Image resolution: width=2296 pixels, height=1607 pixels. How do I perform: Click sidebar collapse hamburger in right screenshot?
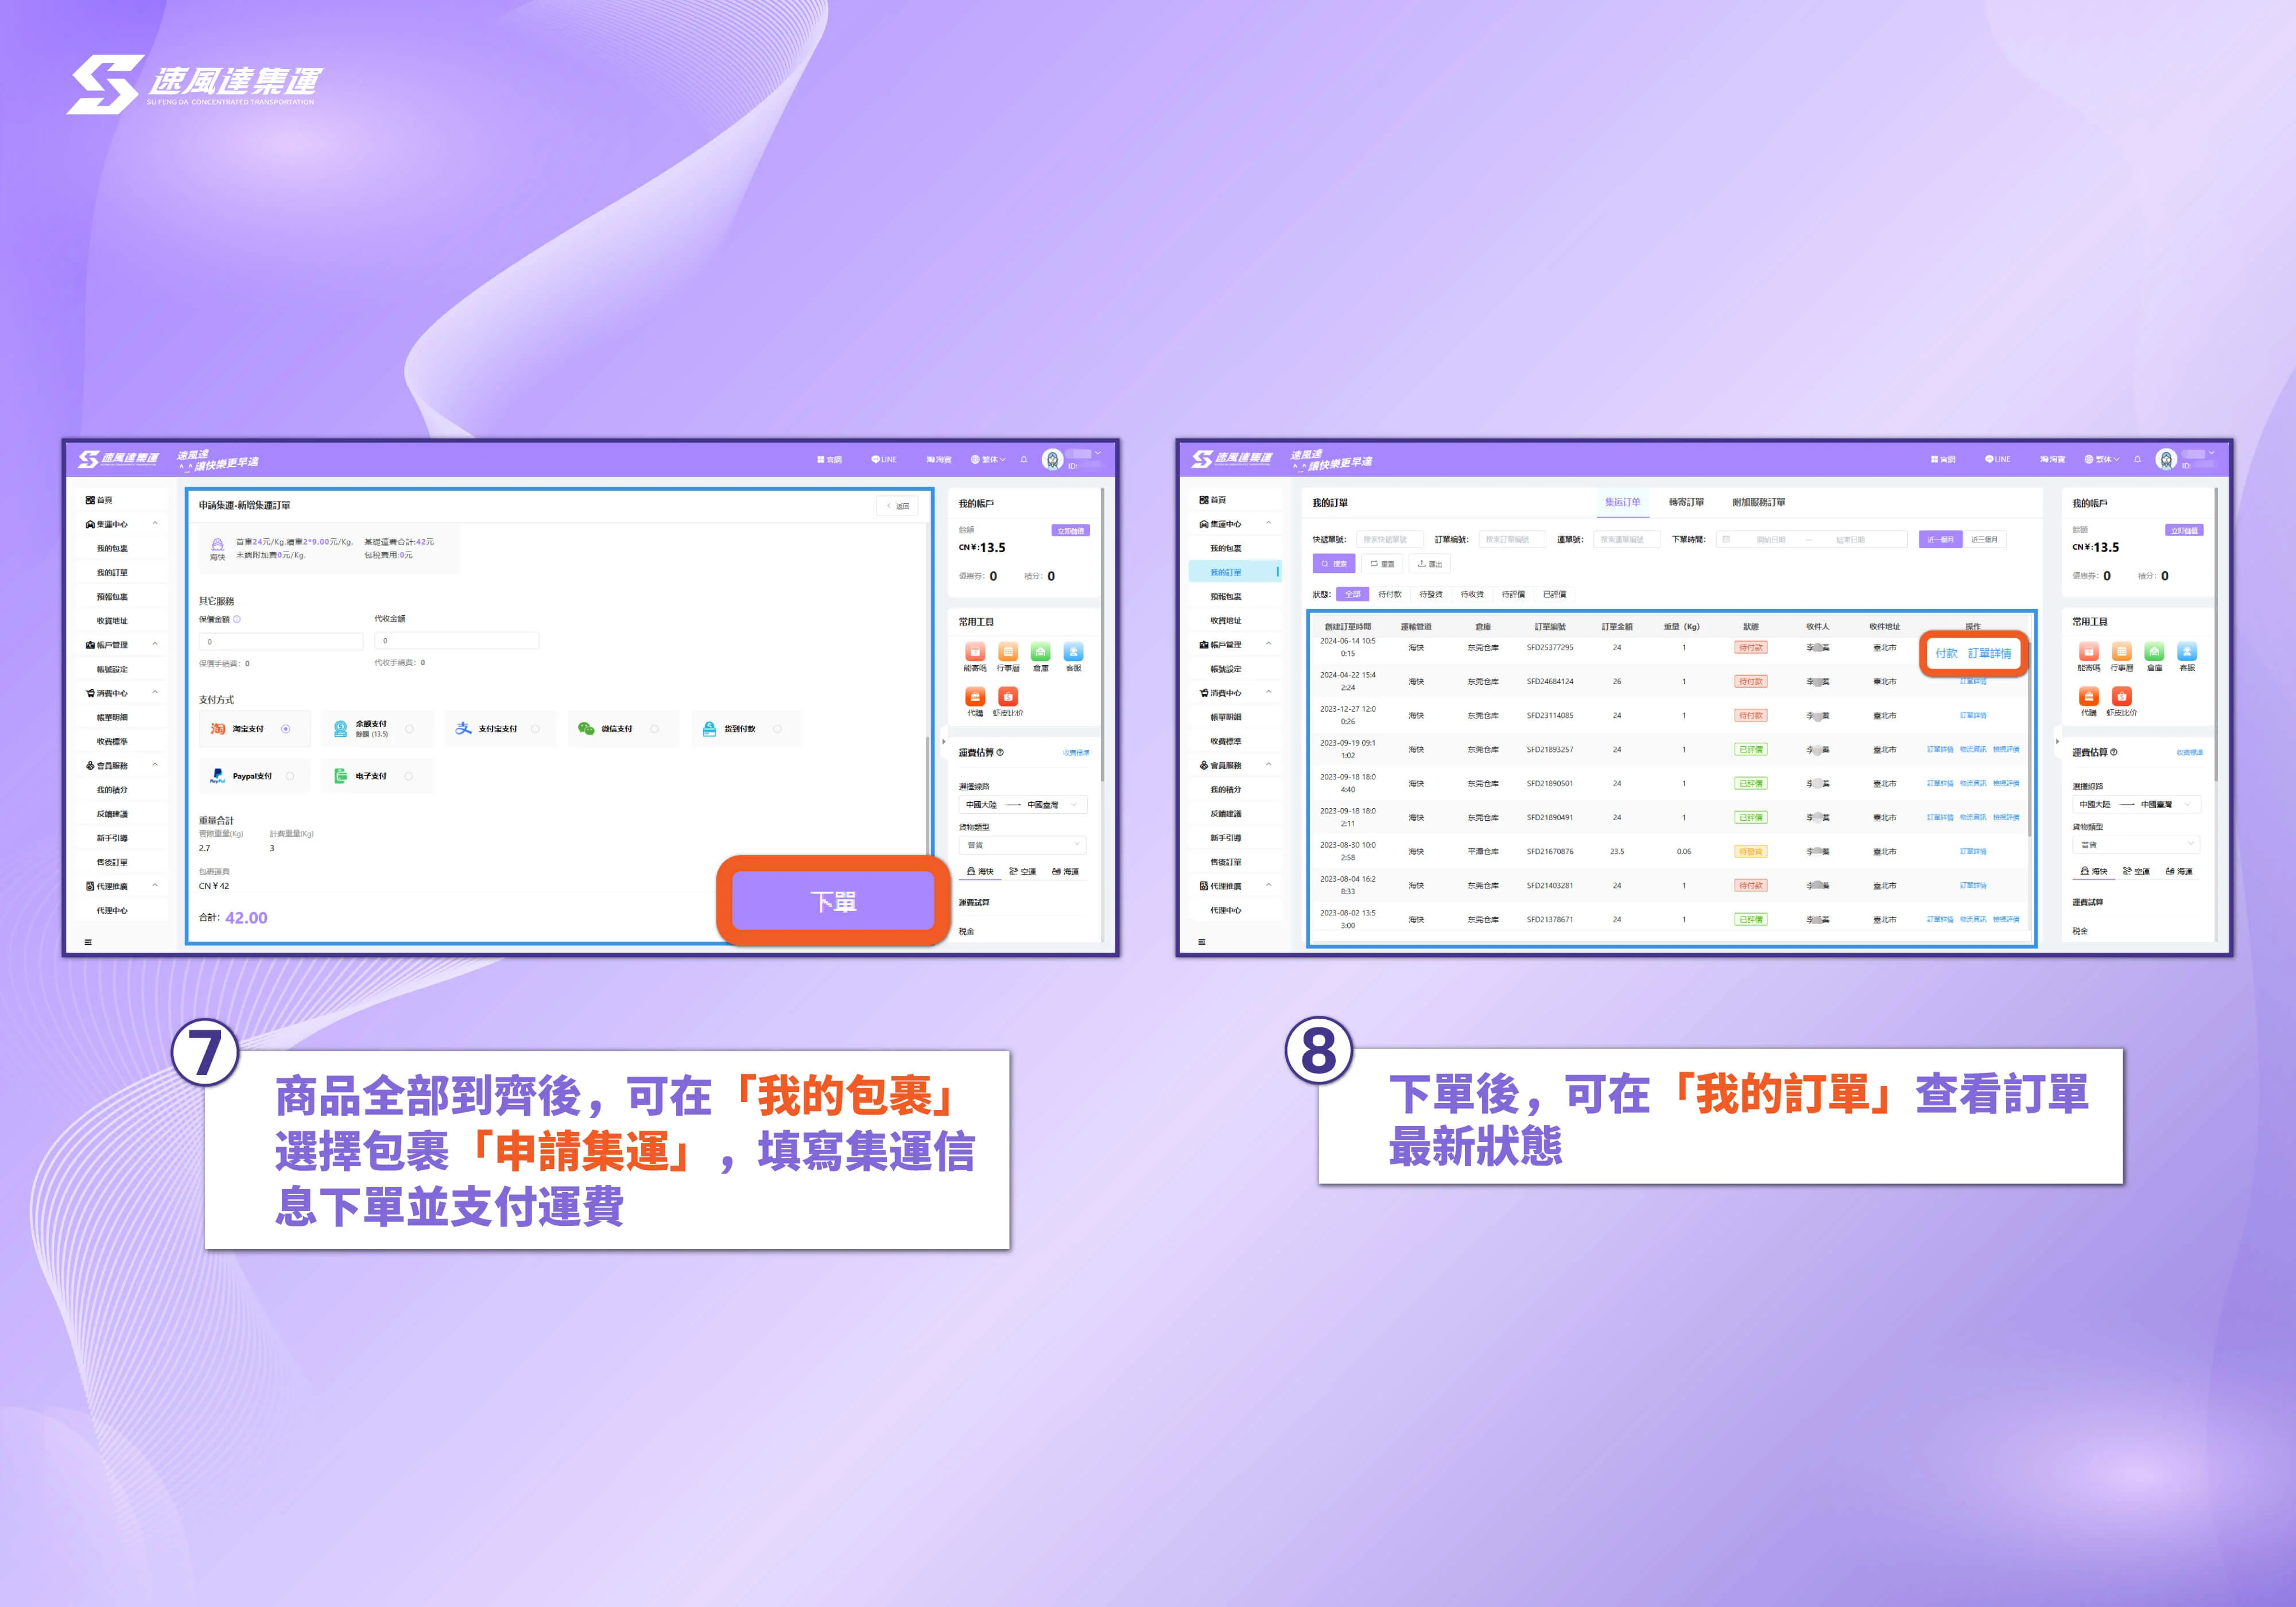pos(1202,942)
